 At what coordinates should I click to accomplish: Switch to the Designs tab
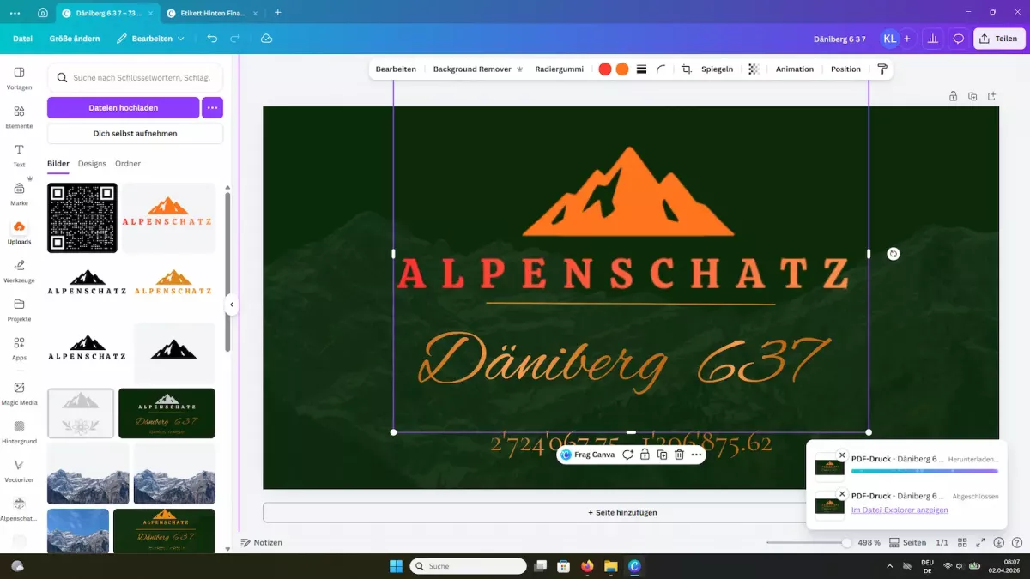(x=92, y=163)
